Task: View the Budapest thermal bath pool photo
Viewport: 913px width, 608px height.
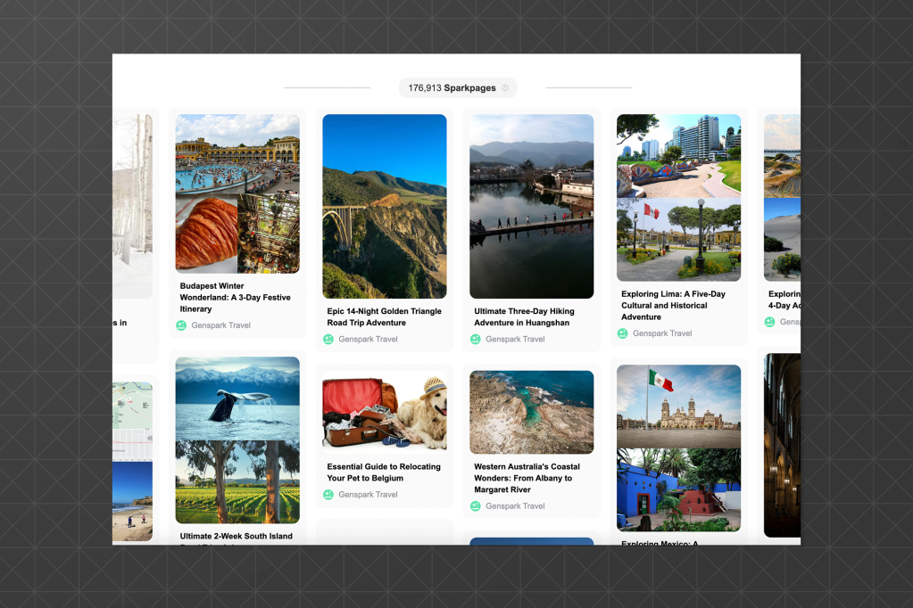Action: [237, 154]
